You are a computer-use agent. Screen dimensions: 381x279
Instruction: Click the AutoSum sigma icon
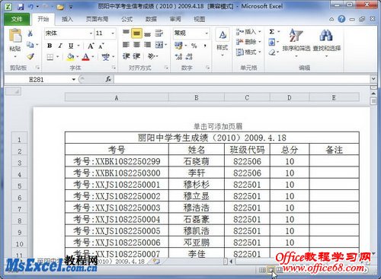(271, 32)
